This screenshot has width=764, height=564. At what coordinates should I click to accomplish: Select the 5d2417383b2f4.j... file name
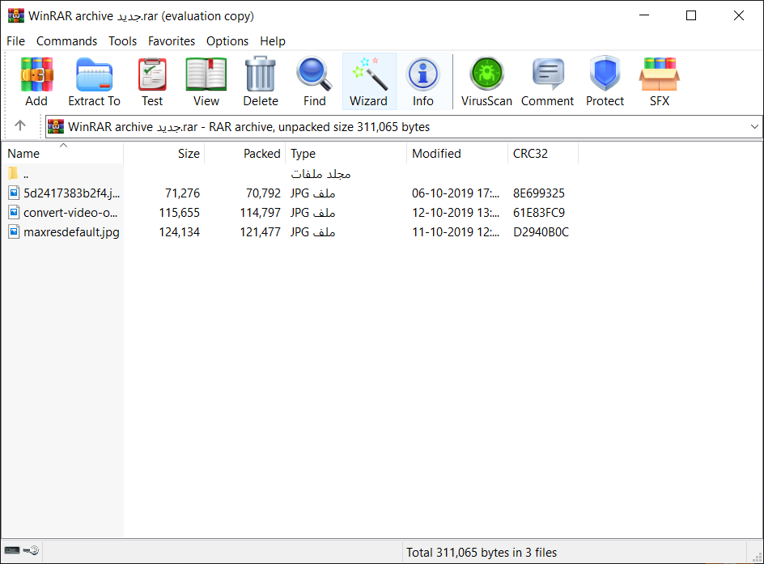click(x=71, y=193)
